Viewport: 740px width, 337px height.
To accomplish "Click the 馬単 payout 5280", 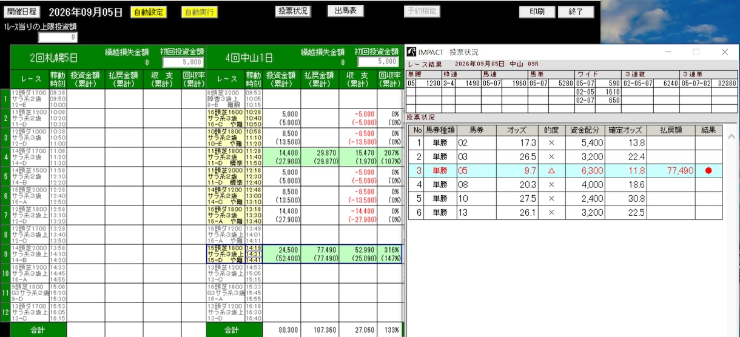I will click(563, 84).
